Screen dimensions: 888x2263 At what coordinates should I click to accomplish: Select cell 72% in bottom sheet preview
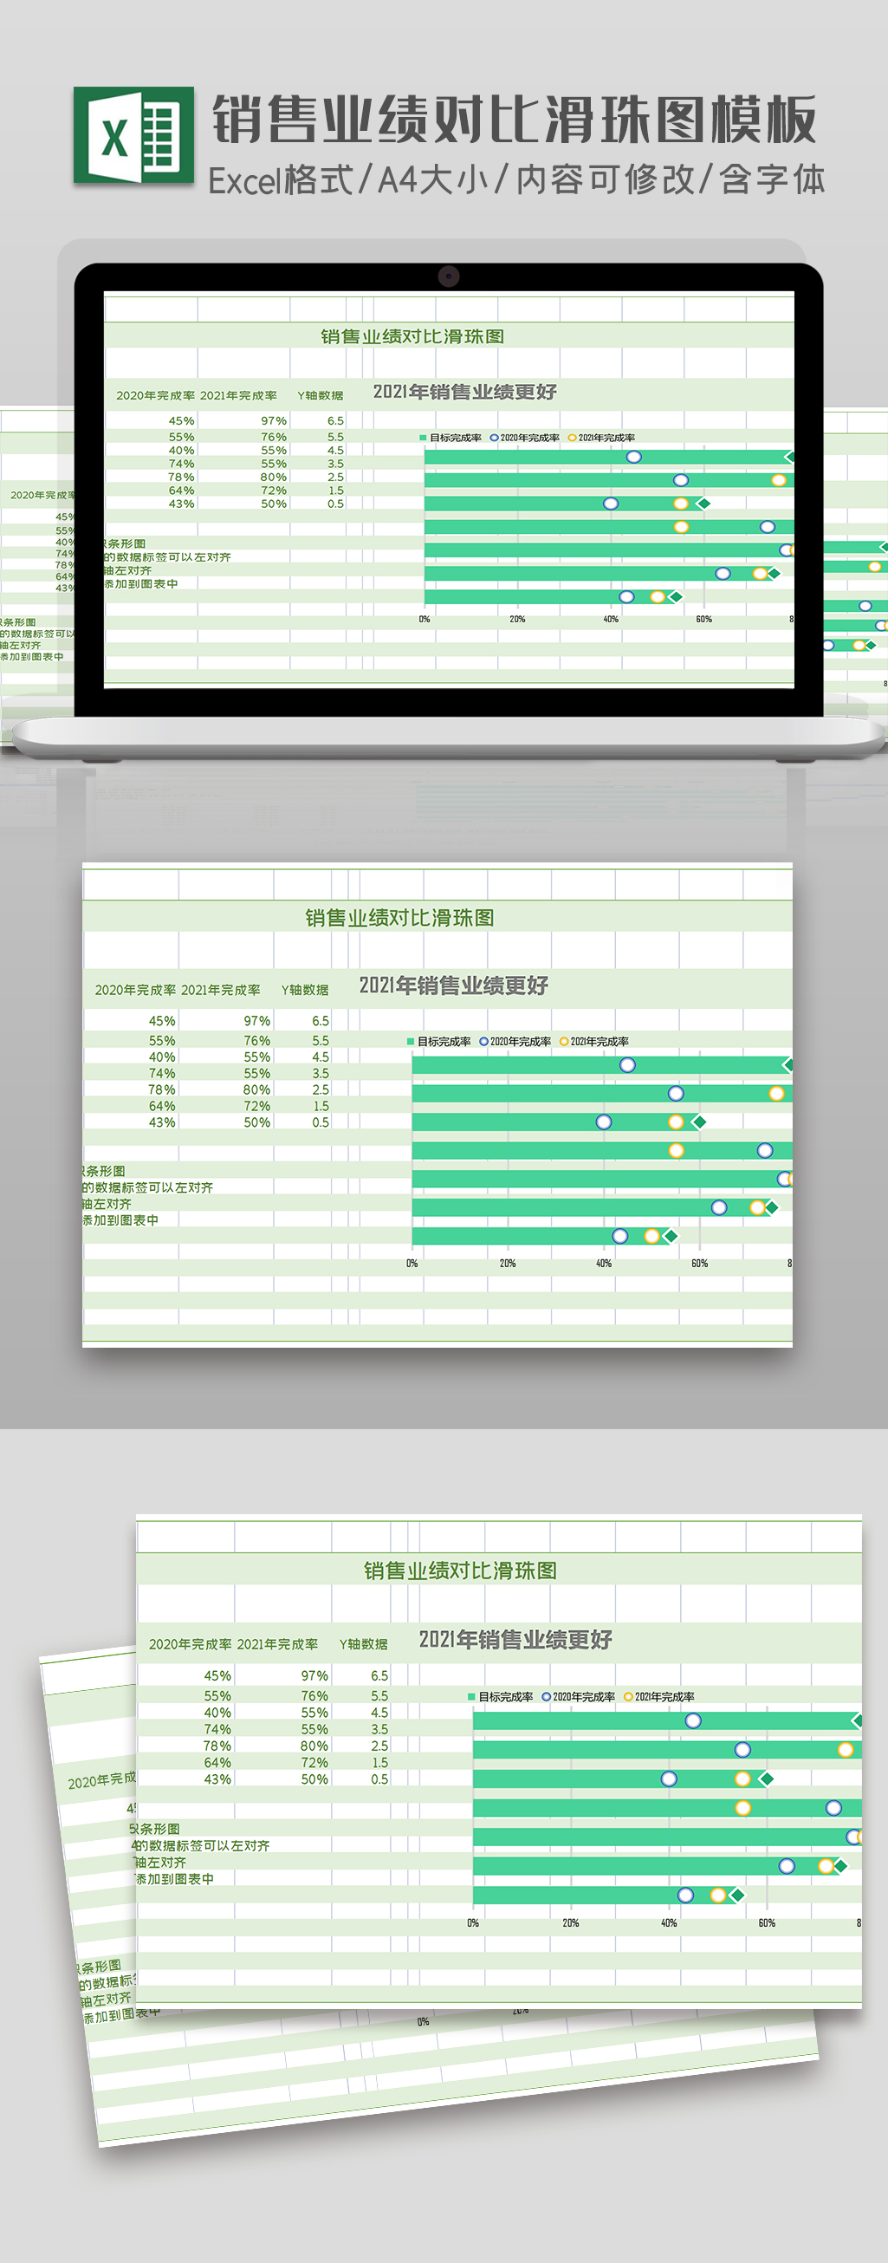314,1762
